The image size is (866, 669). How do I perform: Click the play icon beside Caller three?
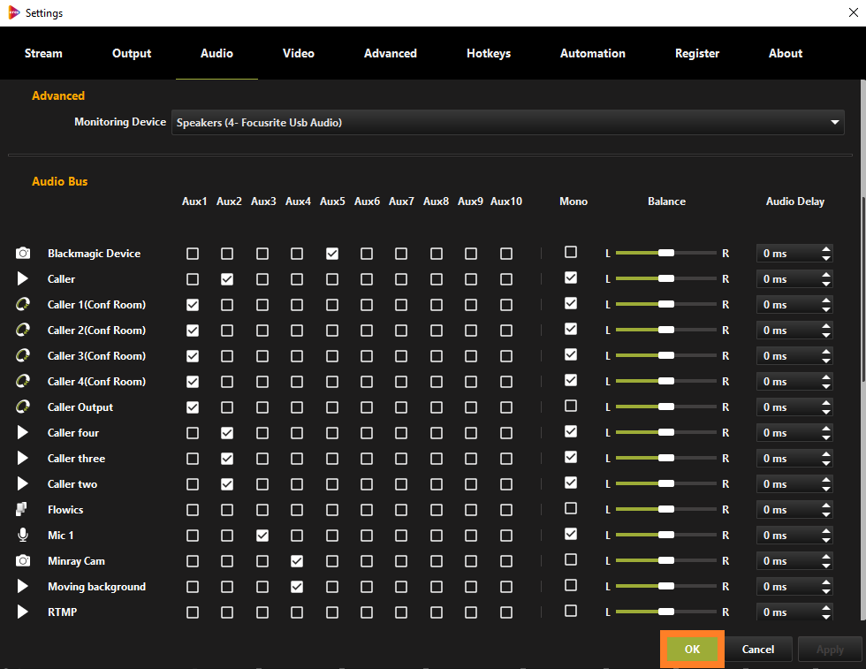pyautogui.click(x=23, y=458)
